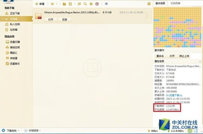Image resolution: width=203 pixels, height=134 pixels.
Task: Click the 重命名 rename button
Action: click(x=160, y=56)
